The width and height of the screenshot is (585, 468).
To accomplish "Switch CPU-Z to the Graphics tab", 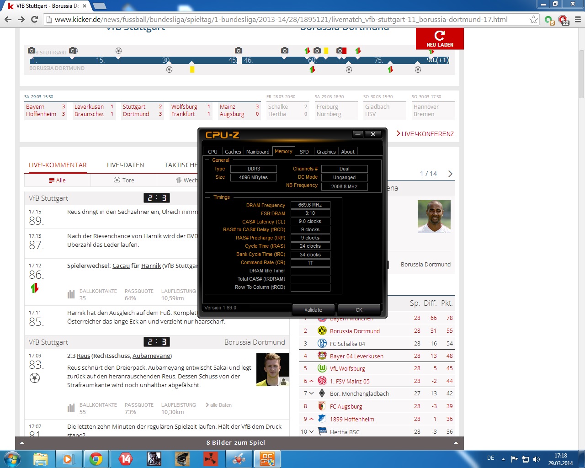I will click(326, 152).
